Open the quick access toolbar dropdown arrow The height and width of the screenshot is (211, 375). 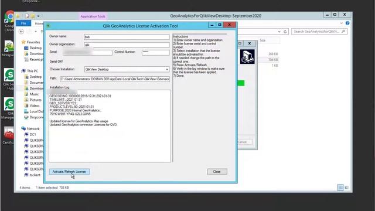point(38,16)
